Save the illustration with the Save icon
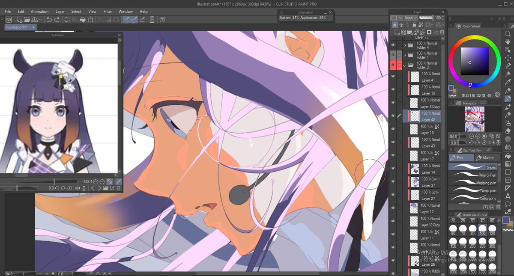 34,19
